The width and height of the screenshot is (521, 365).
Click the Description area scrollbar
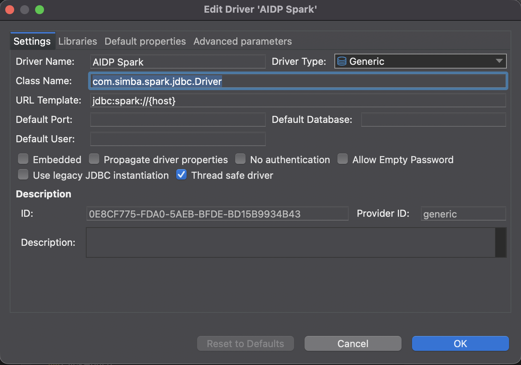500,242
